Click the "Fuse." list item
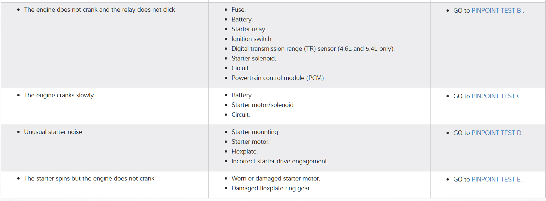 tap(238, 10)
